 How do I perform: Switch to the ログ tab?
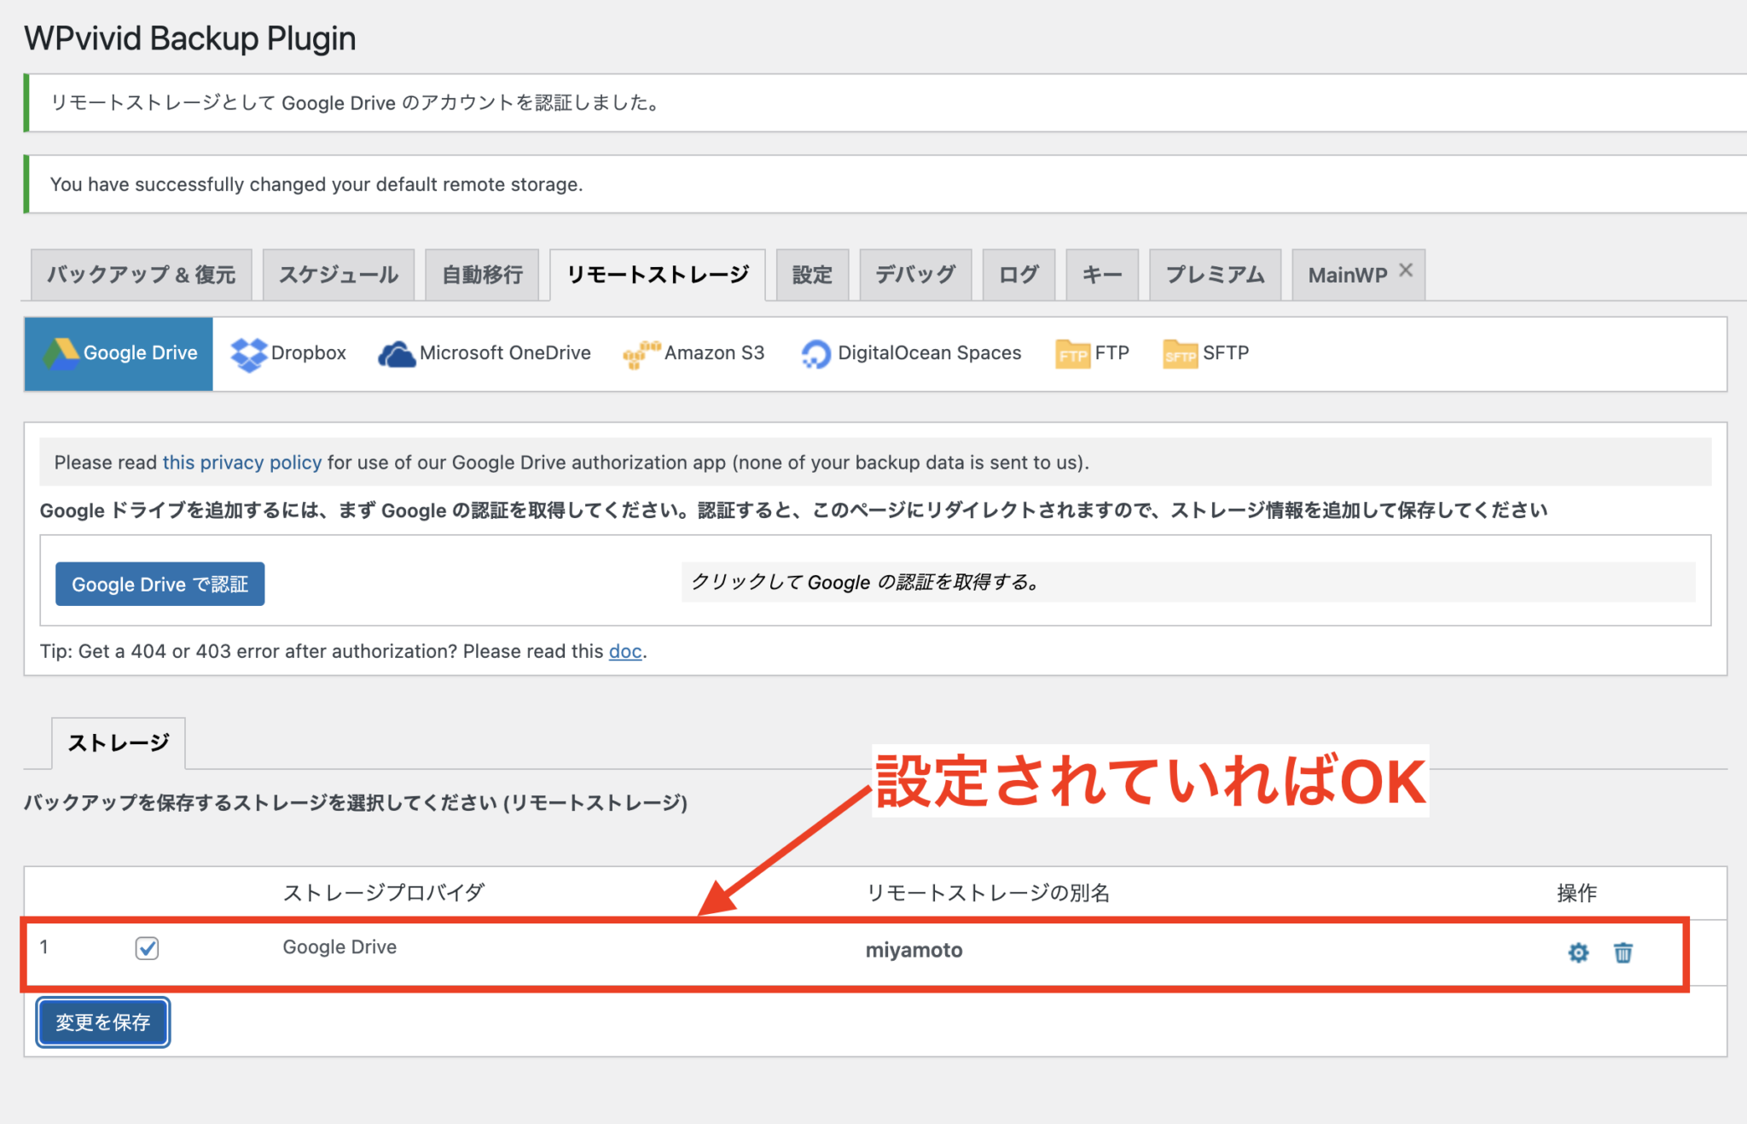1018,274
